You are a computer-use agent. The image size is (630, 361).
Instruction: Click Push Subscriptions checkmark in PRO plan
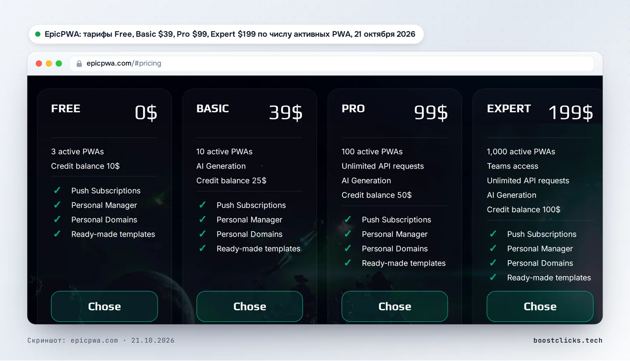coord(348,220)
